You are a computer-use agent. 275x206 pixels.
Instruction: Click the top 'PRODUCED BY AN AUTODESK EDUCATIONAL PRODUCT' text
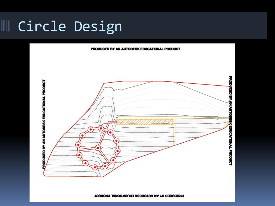point(135,49)
